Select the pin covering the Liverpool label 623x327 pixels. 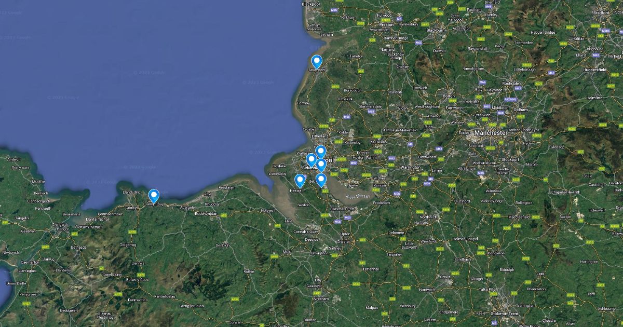321,166
